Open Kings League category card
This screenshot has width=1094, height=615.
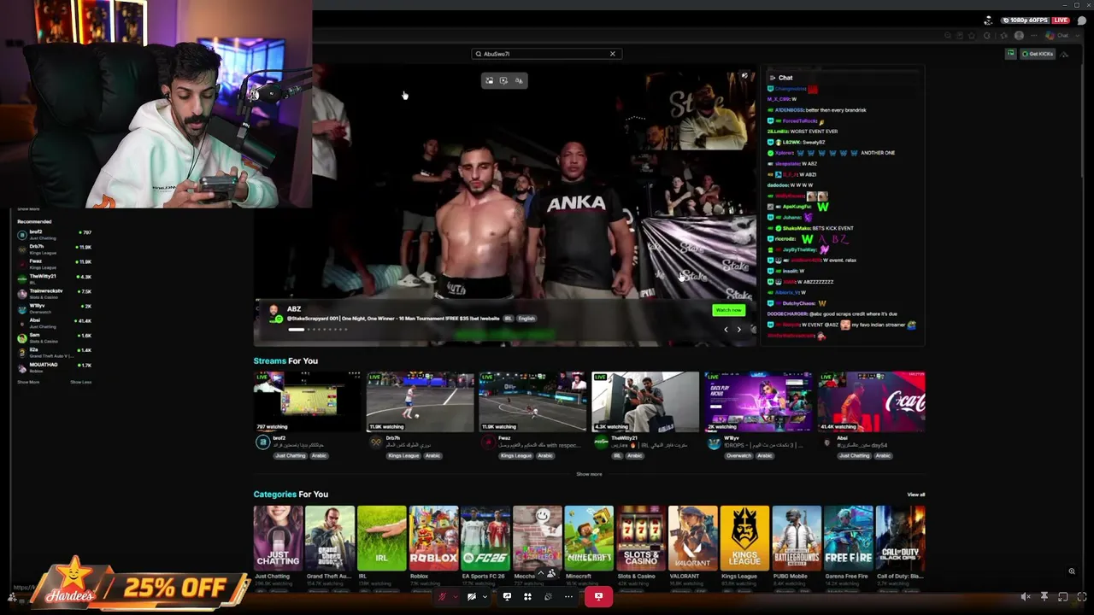click(x=744, y=538)
